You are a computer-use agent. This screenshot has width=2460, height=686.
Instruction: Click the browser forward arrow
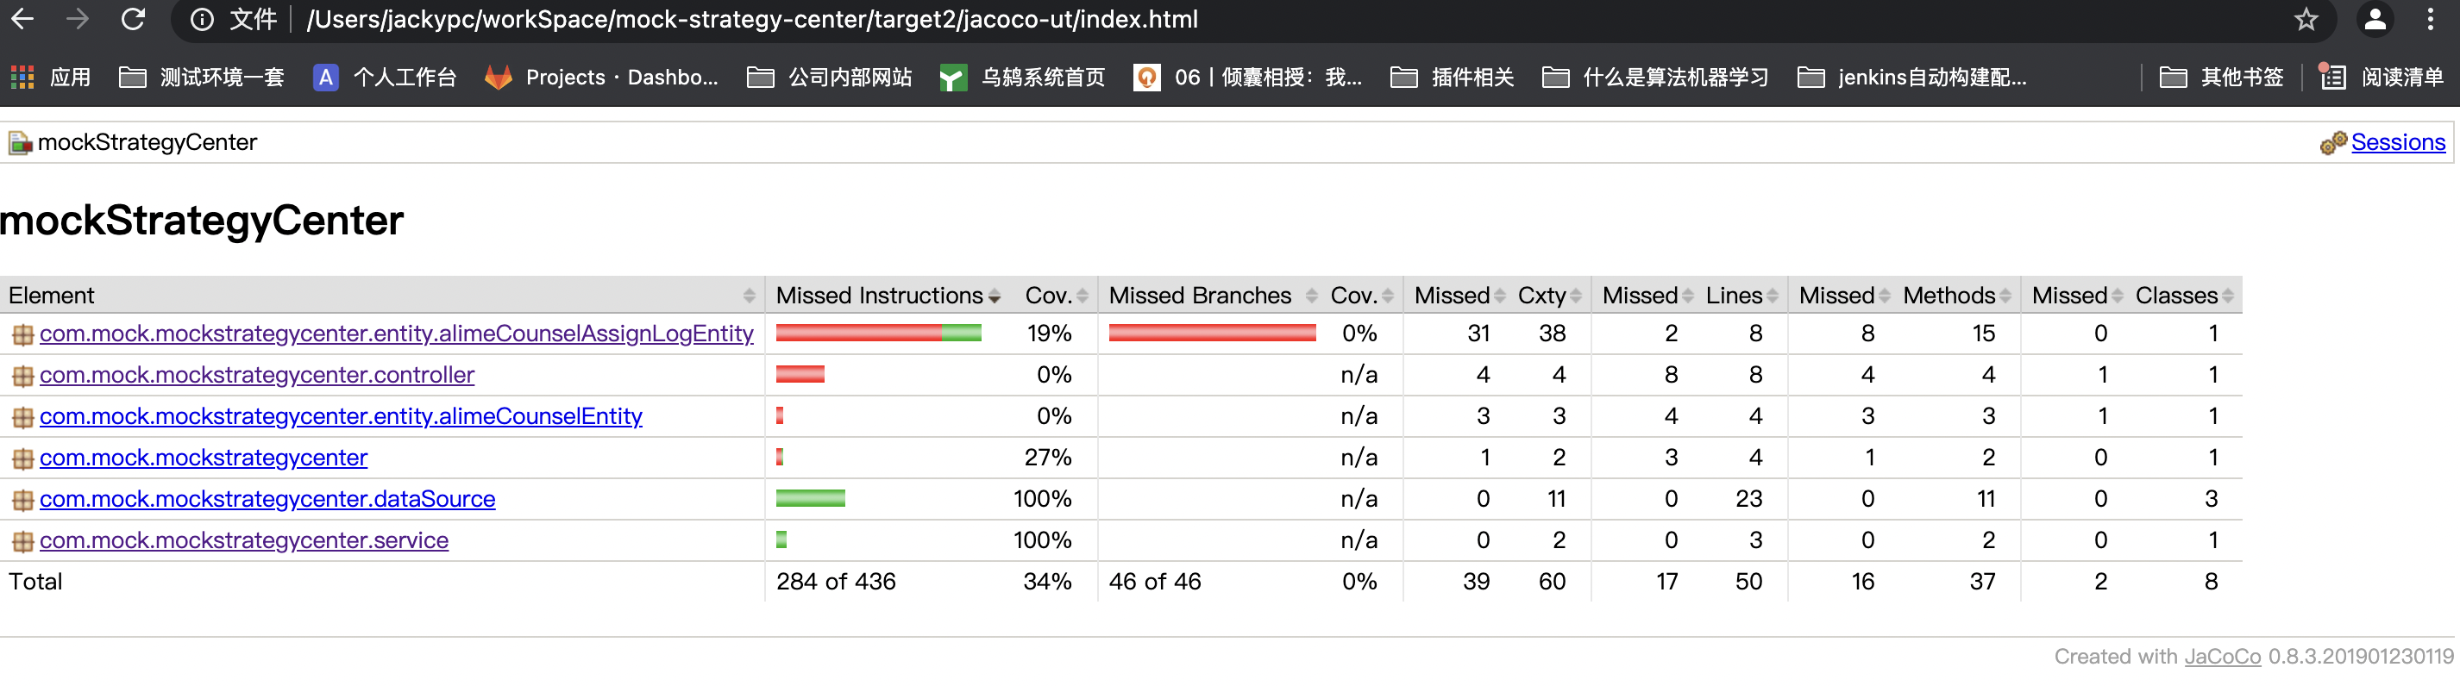tap(78, 19)
